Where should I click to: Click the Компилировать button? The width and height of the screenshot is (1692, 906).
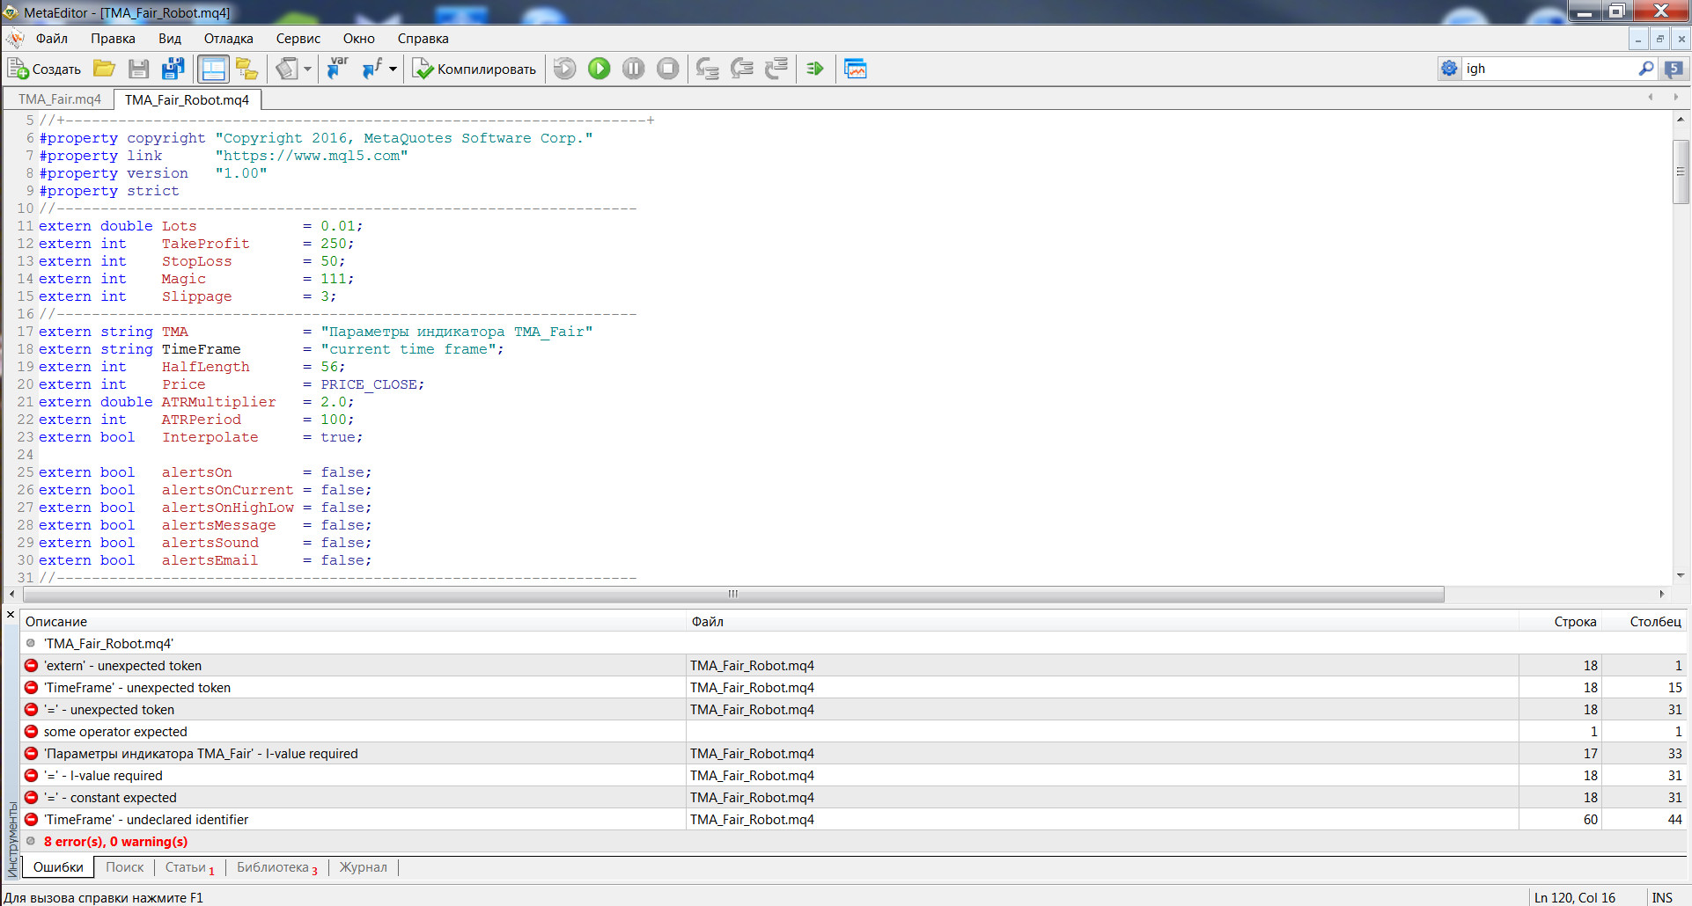[x=474, y=69]
